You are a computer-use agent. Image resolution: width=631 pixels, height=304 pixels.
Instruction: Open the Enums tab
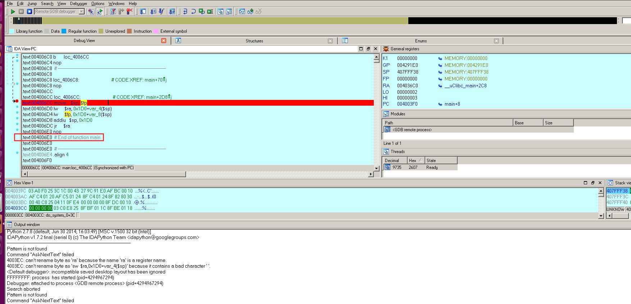tap(421, 41)
